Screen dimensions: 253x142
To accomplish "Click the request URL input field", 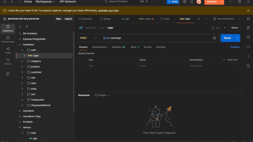I will coord(156,38).
